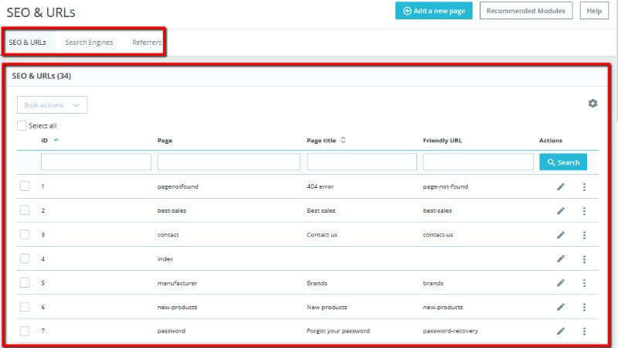
Task: Select the index row checkbox
Action: point(25,258)
